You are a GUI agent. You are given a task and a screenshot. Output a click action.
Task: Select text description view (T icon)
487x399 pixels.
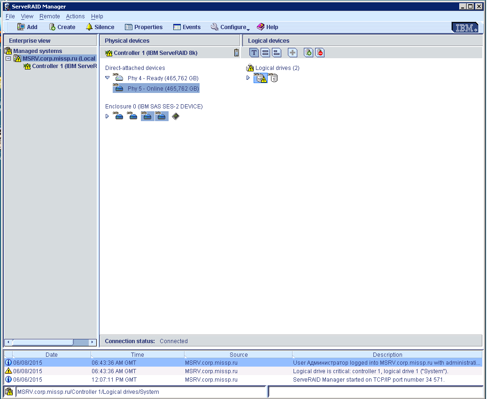click(x=254, y=53)
